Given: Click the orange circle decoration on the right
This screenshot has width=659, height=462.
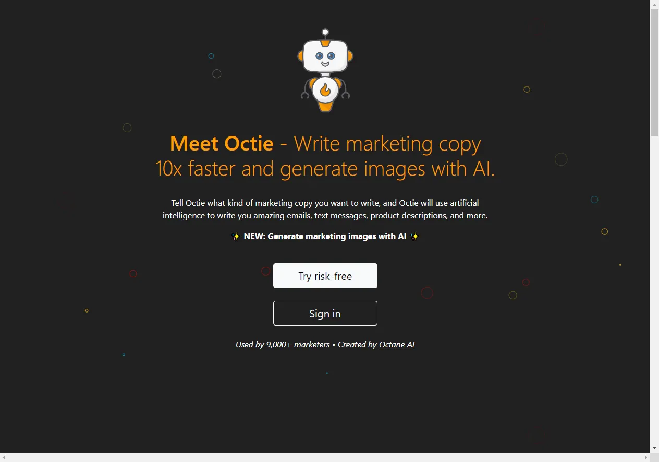Looking at the screenshot, I should (x=527, y=89).
